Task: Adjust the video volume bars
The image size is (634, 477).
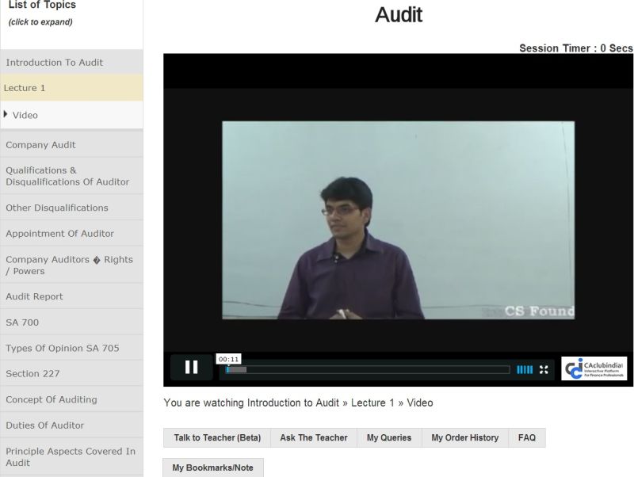Action: (525, 369)
